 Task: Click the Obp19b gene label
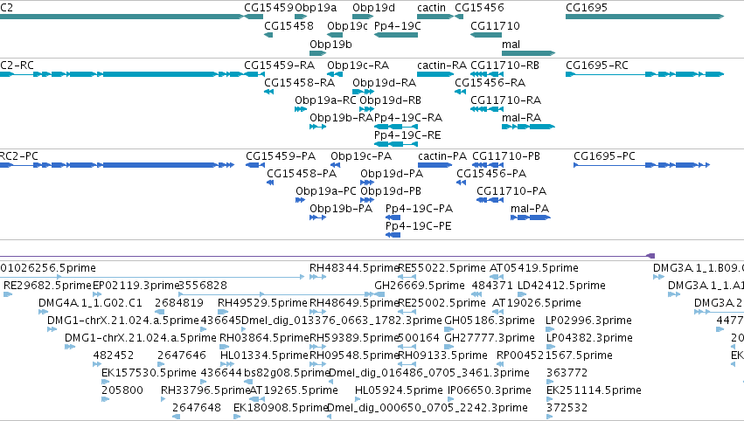click(x=330, y=45)
